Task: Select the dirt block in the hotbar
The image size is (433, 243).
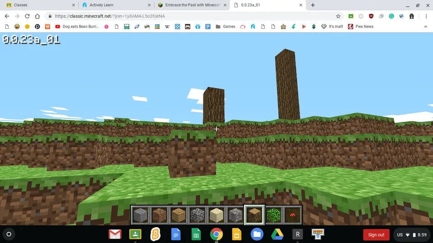Action: pyautogui.click(x=159, y=215)
